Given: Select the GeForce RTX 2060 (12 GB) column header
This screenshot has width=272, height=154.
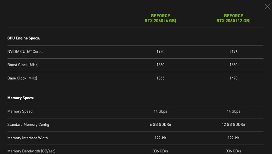Looking at the screenshot, I should (234, 18).
